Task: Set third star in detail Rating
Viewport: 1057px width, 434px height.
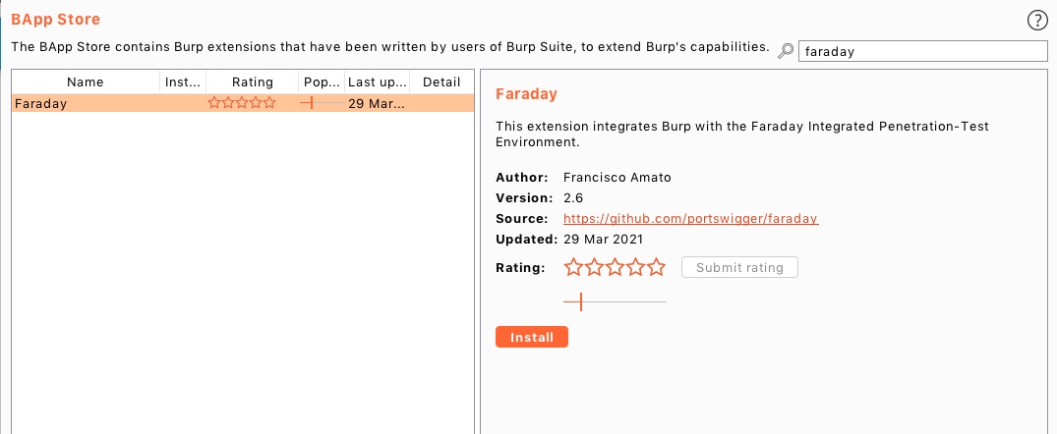Action: coord(615,268)
